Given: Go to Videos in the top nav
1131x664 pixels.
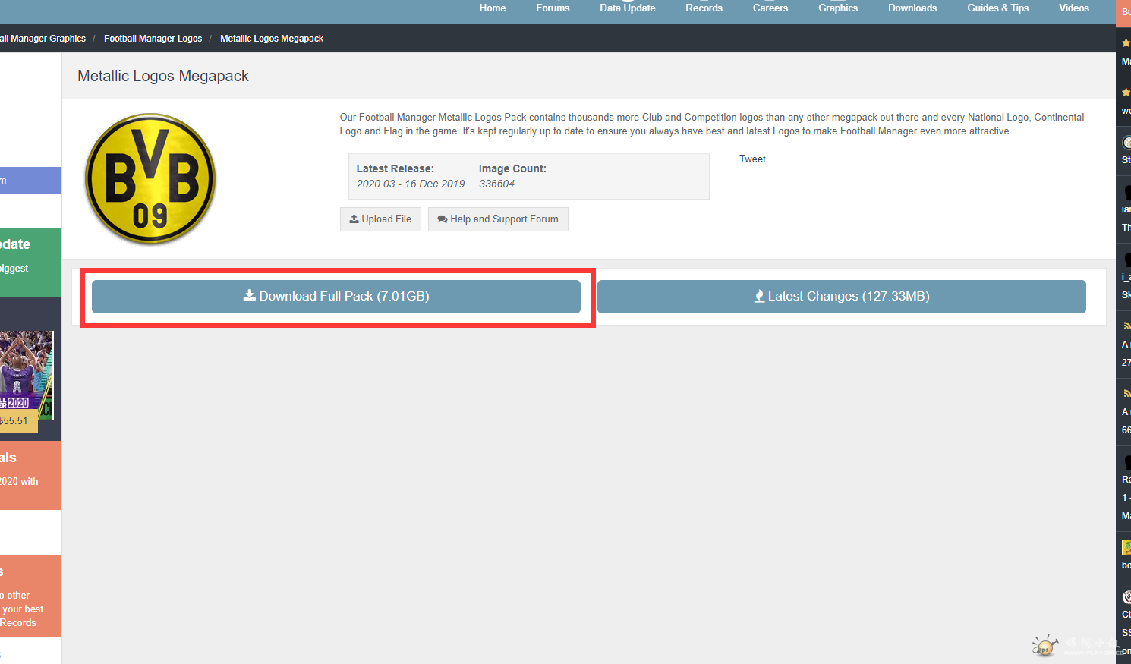Looking at the screenshot, I should pos(1073,8).
